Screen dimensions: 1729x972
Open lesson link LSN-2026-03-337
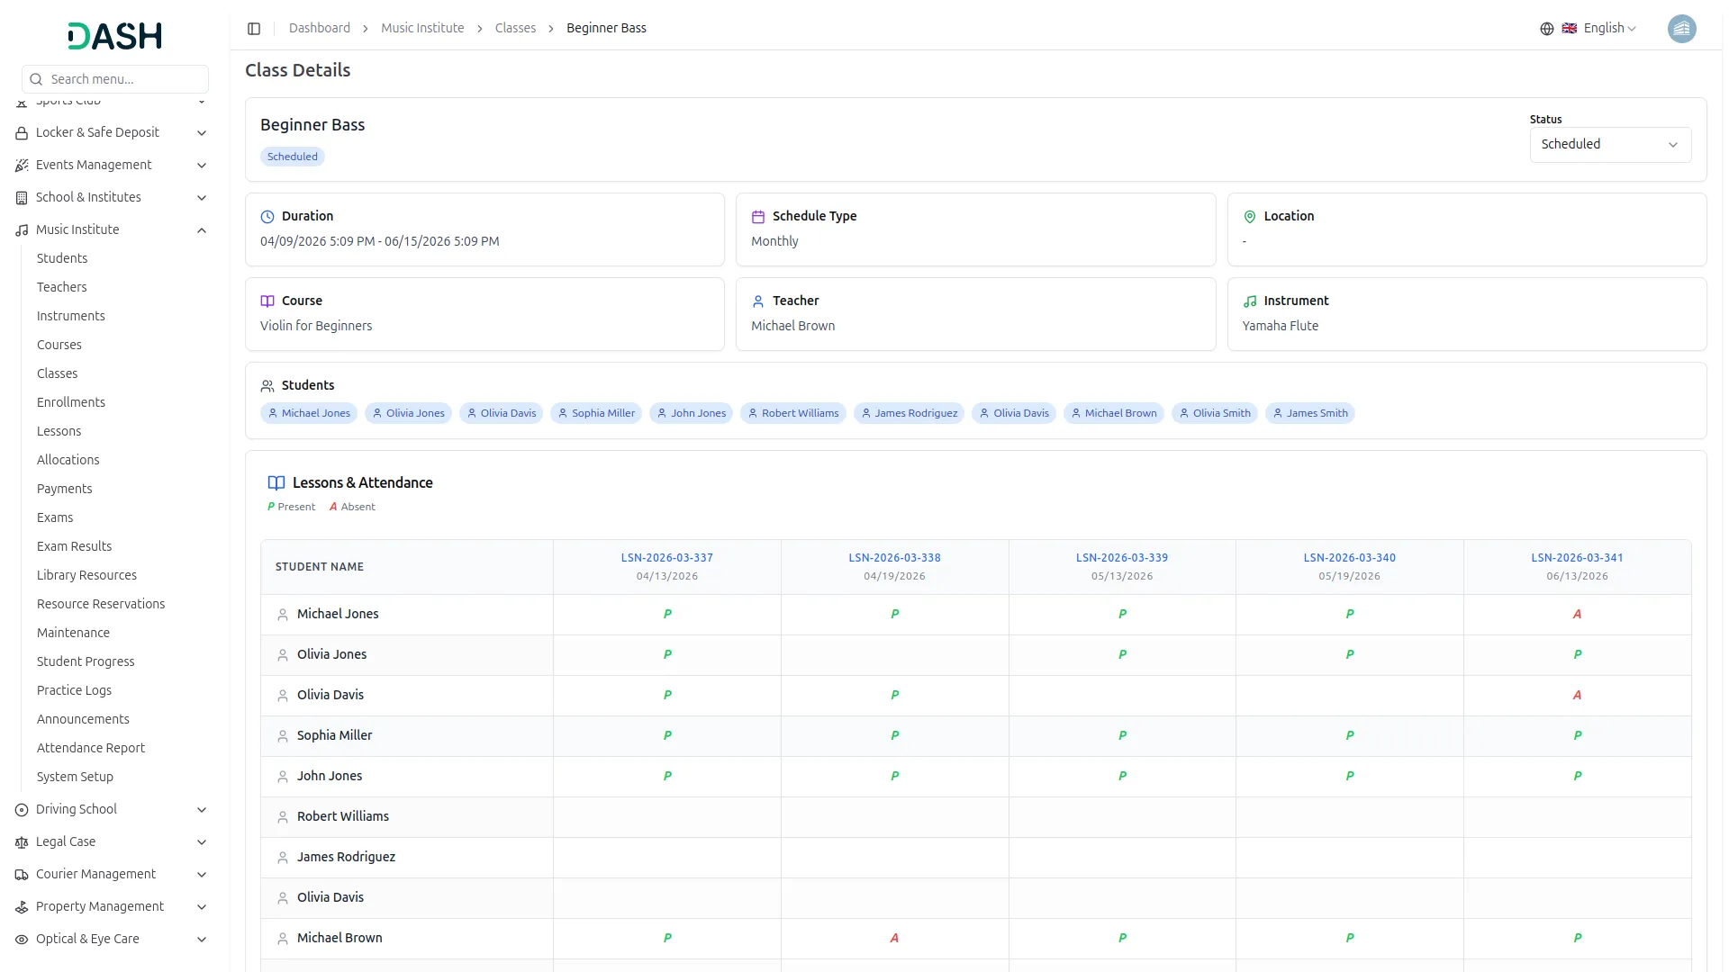(x=666, y=558)
